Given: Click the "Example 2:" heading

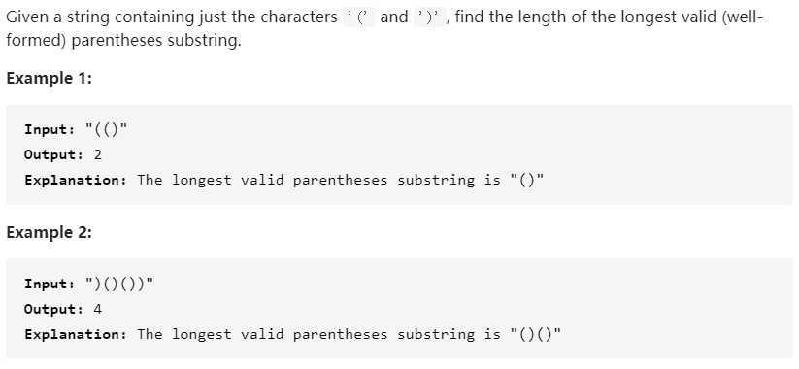Looking at the screenshot, I should coord(49,233).
